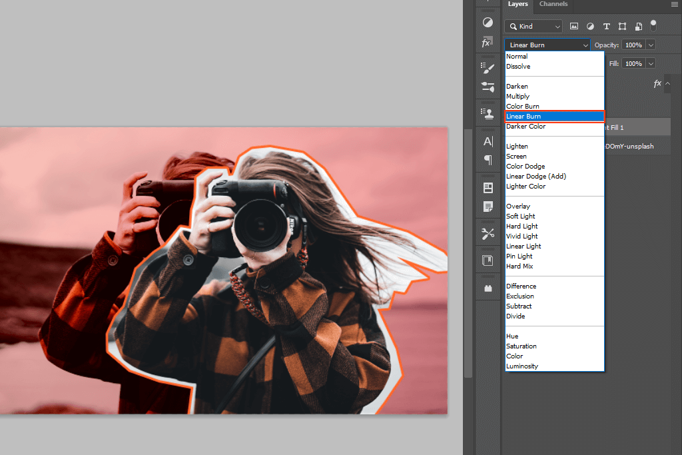Choose Difference blend mode
Viewport: 682px width, 455px height.
[x=555, y=286]
